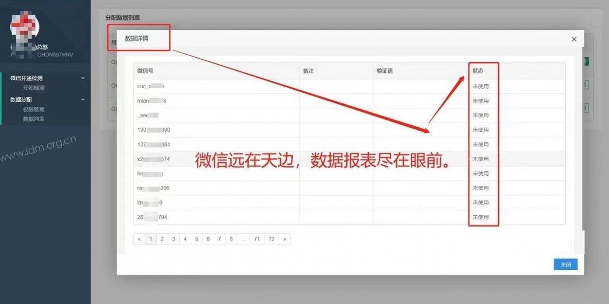609x304 pixels.
Task: Select the WeChat ID ending in 090
Action: point(153,130)
